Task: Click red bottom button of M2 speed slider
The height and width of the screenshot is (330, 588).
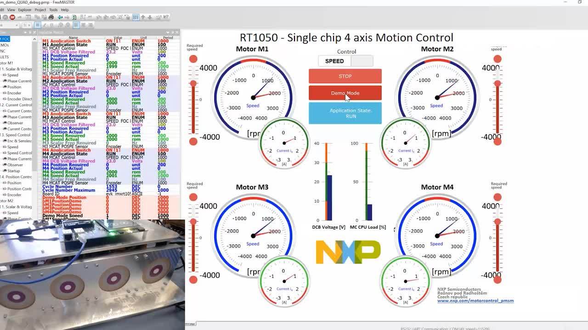Action: point(498,142)
